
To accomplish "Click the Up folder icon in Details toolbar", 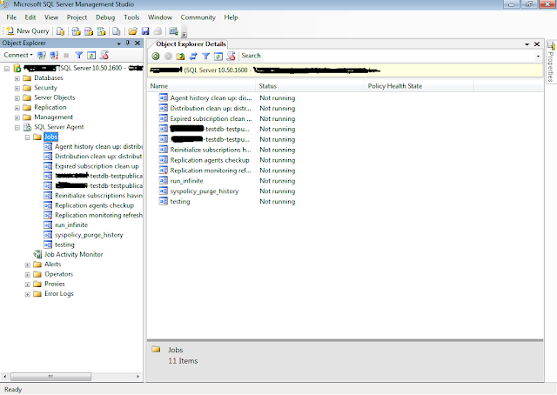I will (x=180, y=57).
